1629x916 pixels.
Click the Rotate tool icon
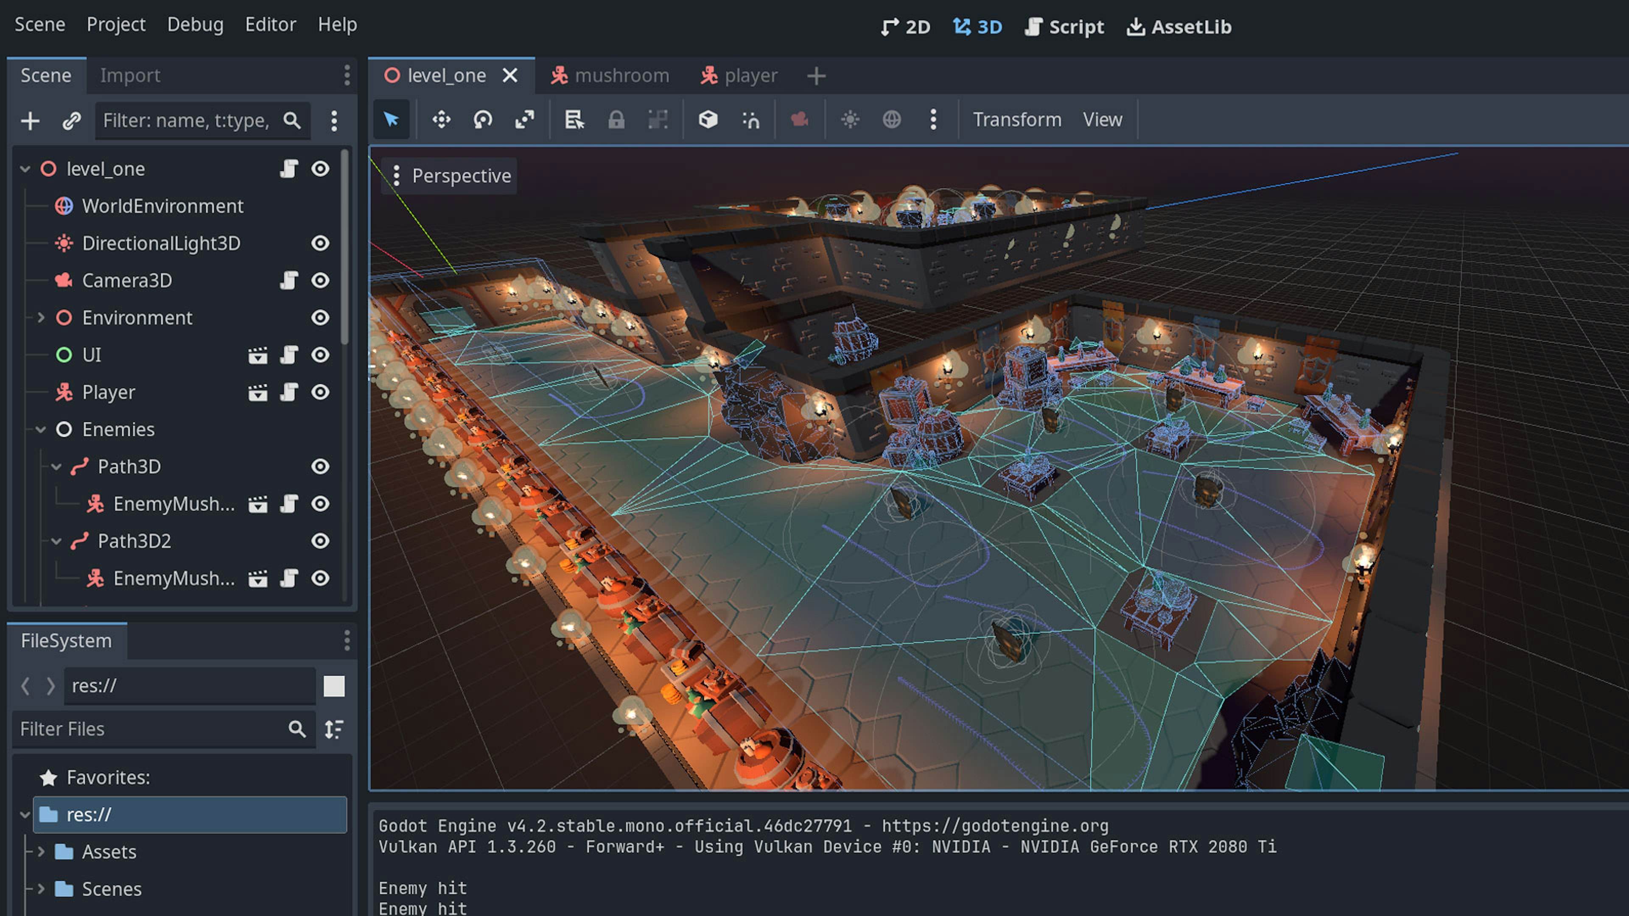click(481, 119)
